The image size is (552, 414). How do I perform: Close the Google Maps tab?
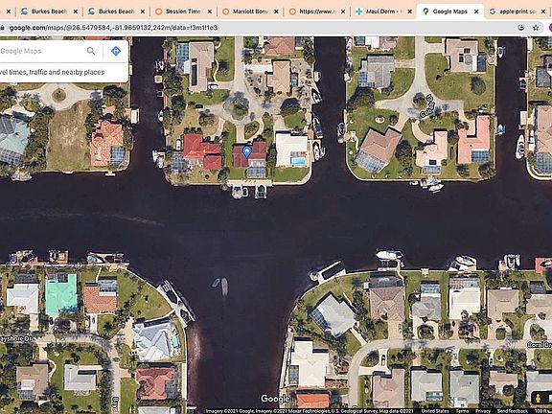tap(476, 11)
